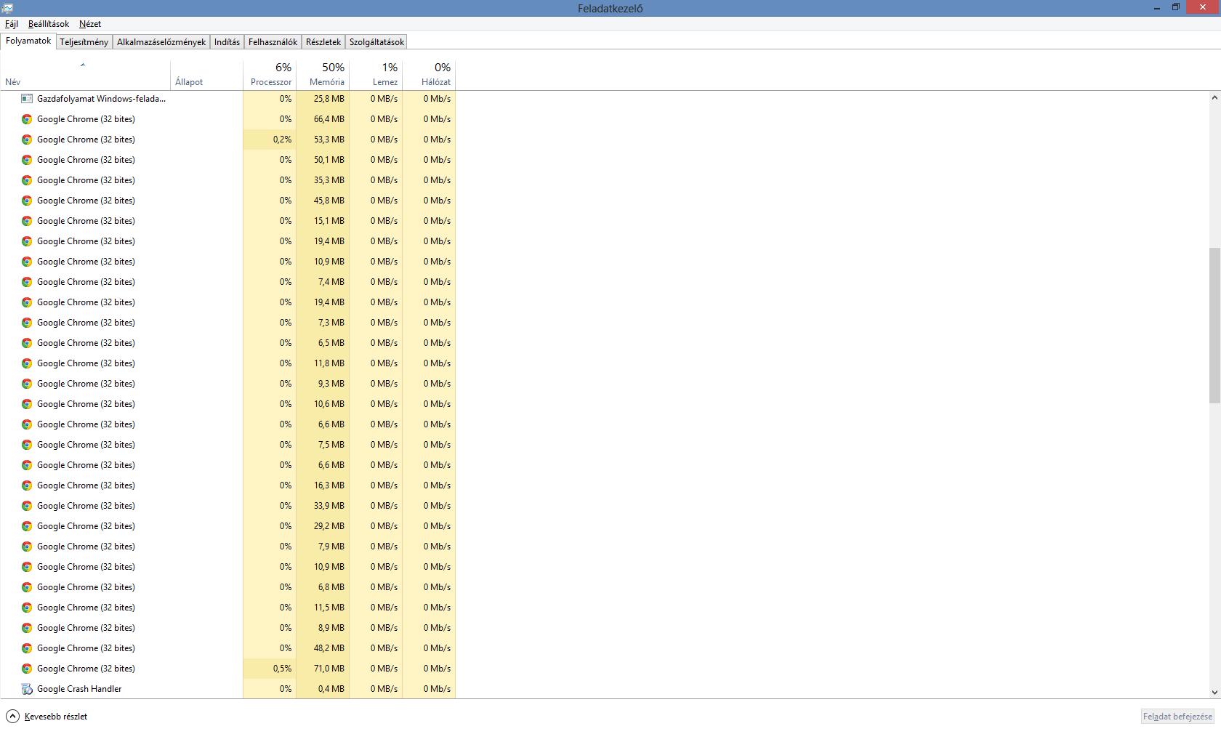Click the 0,2% processor cell
This screenshot has width=1221, height=734.
pyautogui.click(x=270, y=140)
